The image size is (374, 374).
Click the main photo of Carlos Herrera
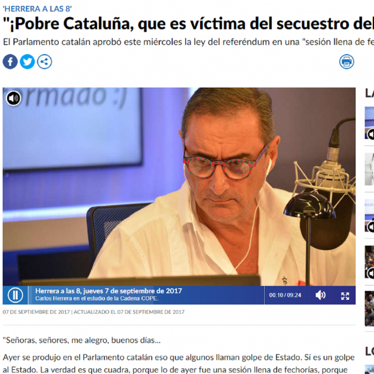click(x=179, y=186)
